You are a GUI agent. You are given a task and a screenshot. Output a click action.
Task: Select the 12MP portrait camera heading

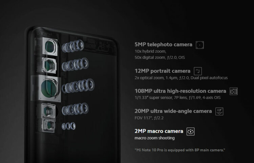click(162, 71)
